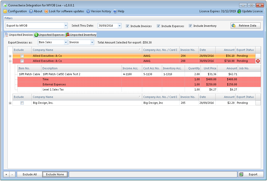Click the Export button's green icon
This screenshot has width=267, height=181.
coord(241,174)
